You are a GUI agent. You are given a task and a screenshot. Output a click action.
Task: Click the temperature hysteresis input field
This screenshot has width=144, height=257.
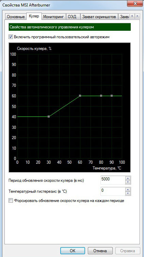coord(113,191)
